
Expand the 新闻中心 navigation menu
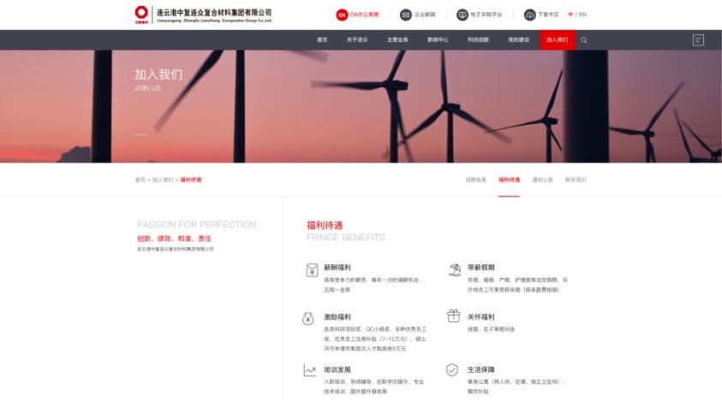[438, 40]
